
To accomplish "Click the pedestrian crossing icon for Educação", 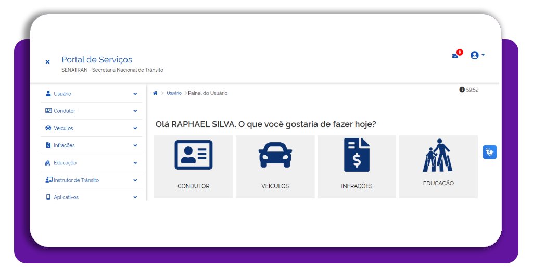I will 438,155.
